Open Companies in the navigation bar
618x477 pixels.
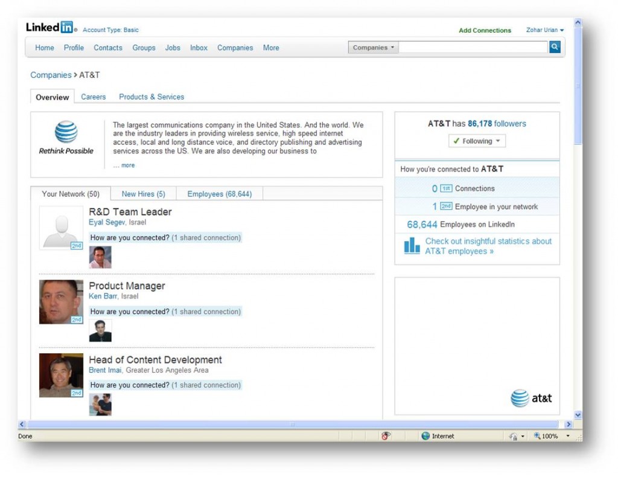(x=235, y=48)
